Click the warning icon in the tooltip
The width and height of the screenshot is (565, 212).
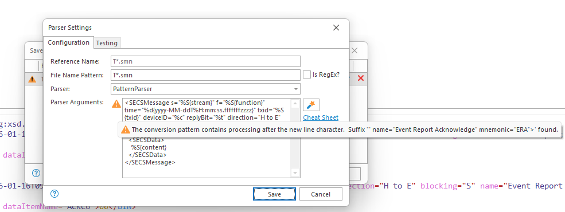126,129
